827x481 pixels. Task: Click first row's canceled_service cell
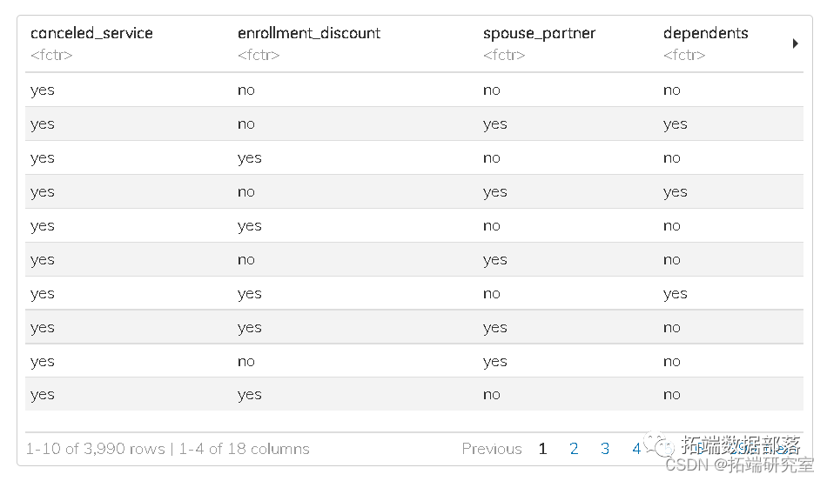43,90
